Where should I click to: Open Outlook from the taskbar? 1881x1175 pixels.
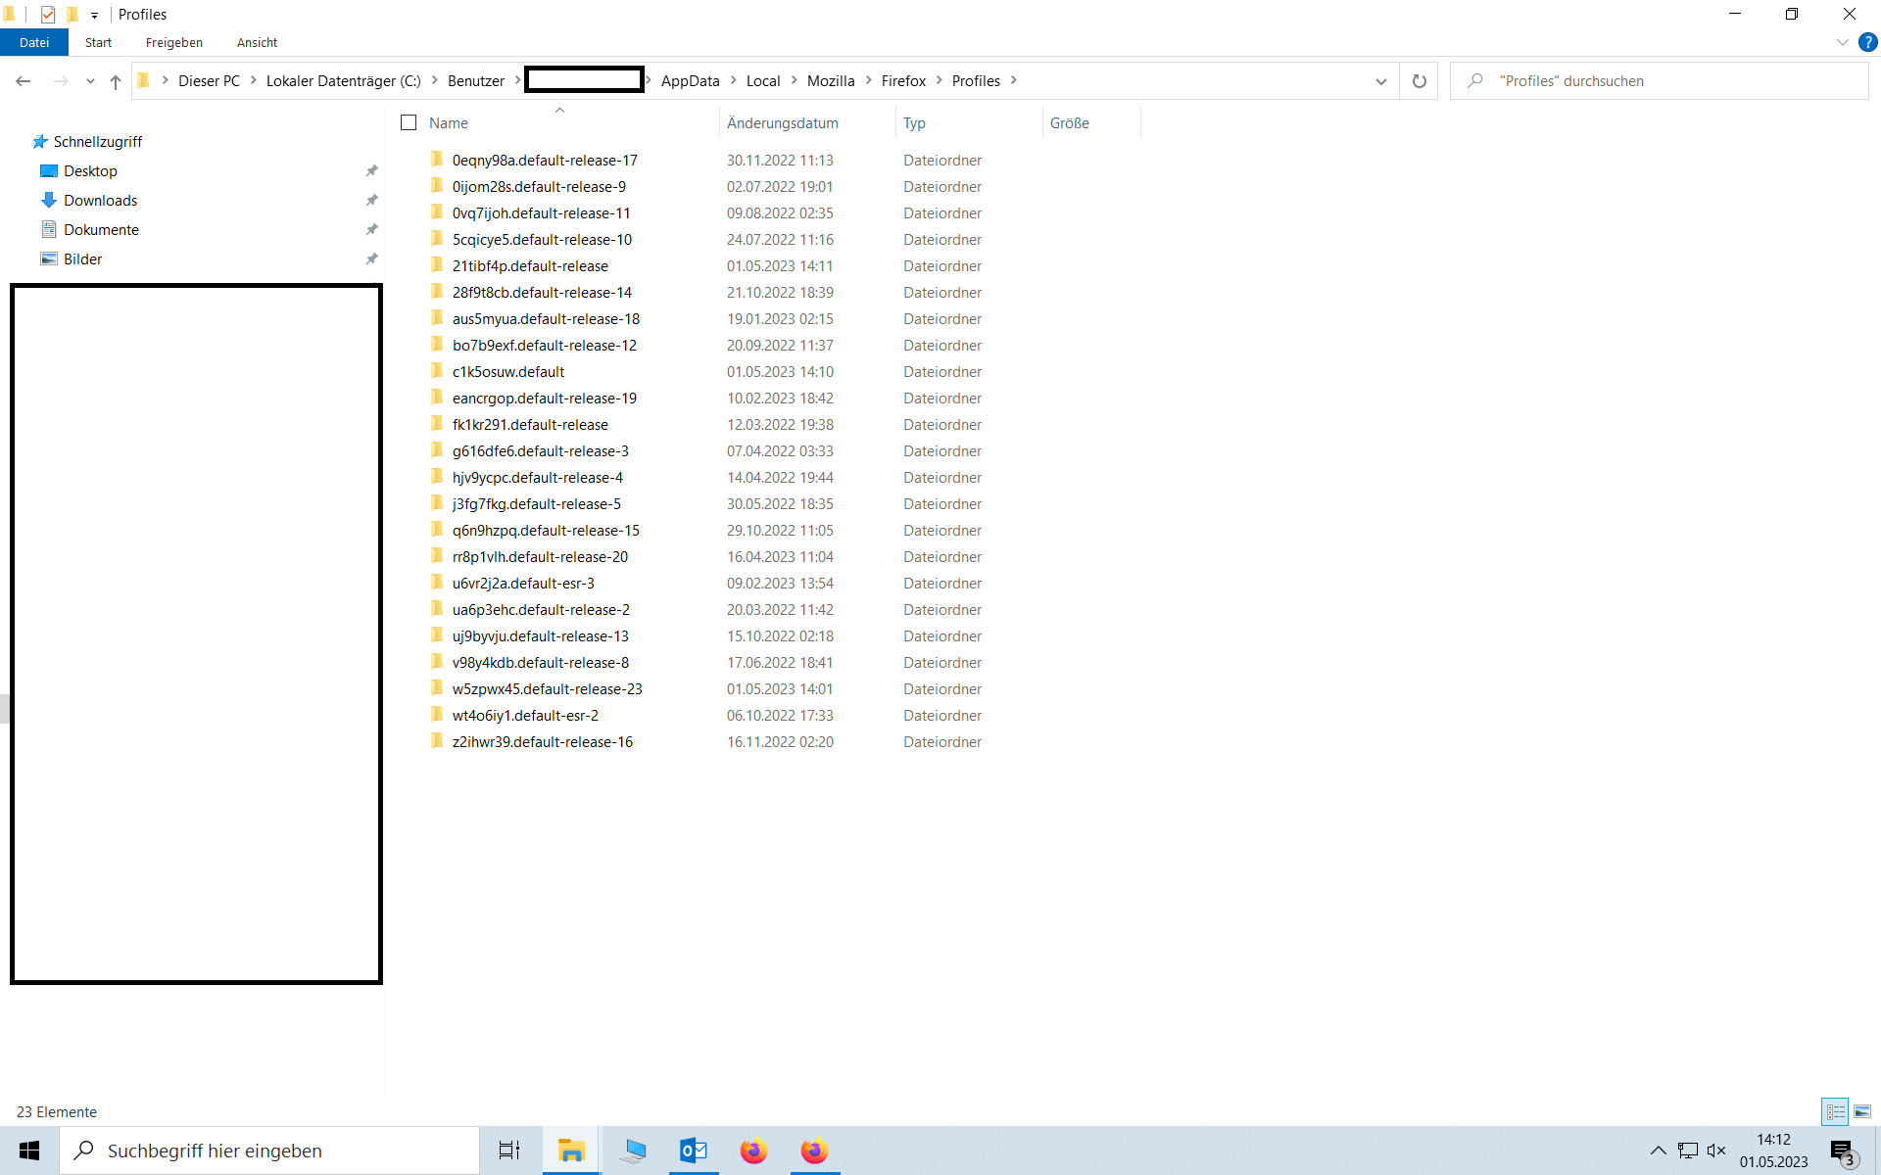pyautogui.click(x=694, y=1151)
